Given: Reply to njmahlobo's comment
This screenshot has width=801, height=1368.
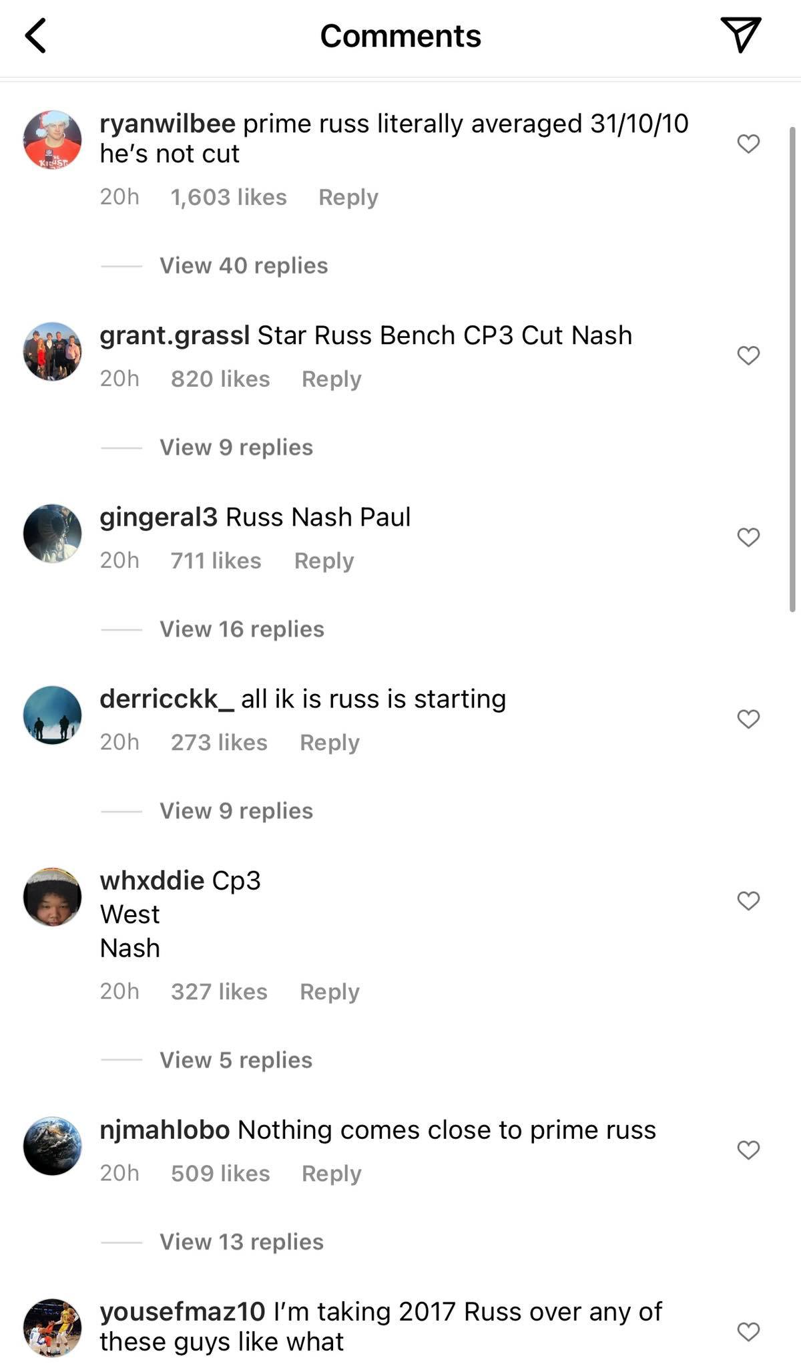Looking at the screenshot, I should [332, 1173].
